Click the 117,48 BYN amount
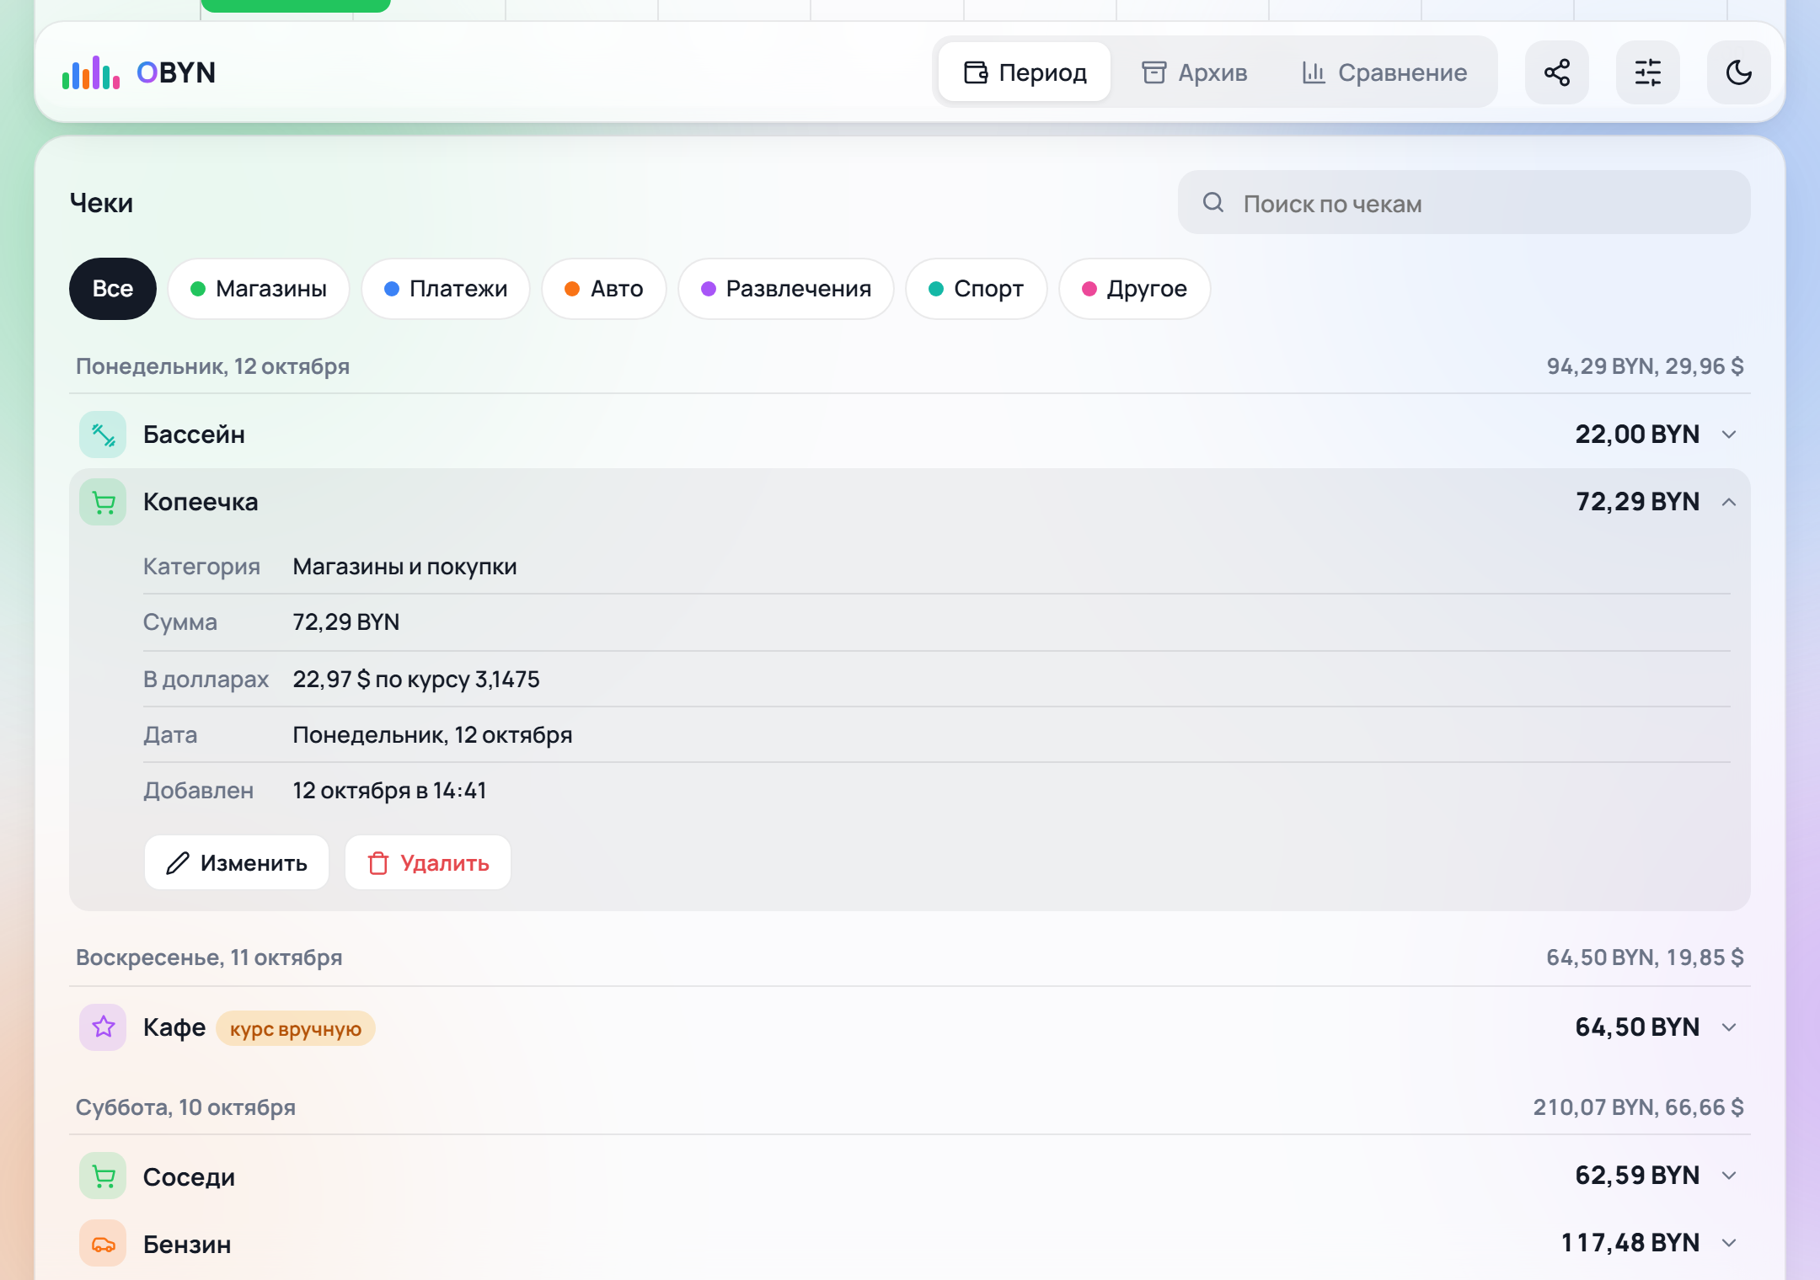This screenshot has height=1280, width=1820. click(1630, 1243)
